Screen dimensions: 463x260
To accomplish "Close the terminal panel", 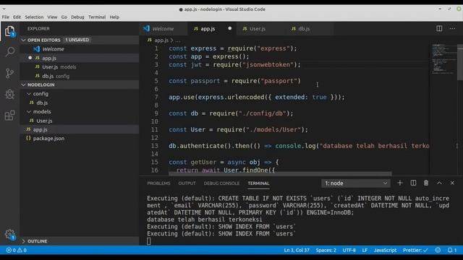I will point(452,183).
